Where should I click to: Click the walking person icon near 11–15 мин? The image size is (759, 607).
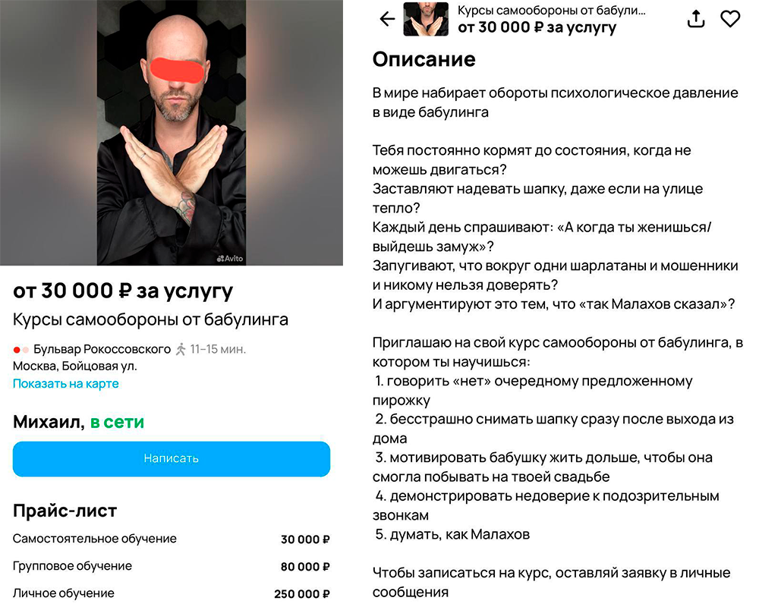click(181, 349)
